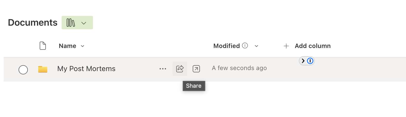Click the Add column text button
The height and width of the screenshot is (117, 406).
[312, 46]
